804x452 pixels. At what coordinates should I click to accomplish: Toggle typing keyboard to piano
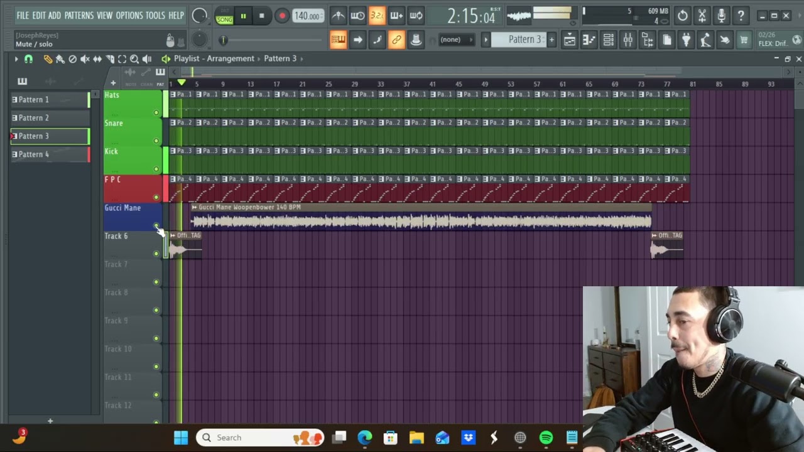338,40
